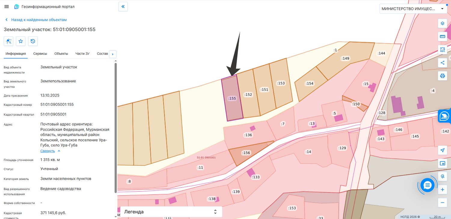
Task: Share the current map view
Action: [x=442, y=63]
